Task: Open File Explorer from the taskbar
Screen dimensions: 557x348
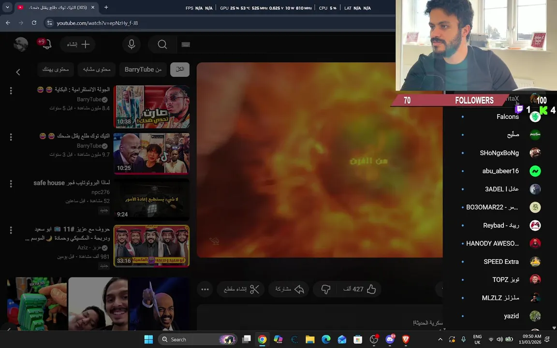Action: point(310,339)
